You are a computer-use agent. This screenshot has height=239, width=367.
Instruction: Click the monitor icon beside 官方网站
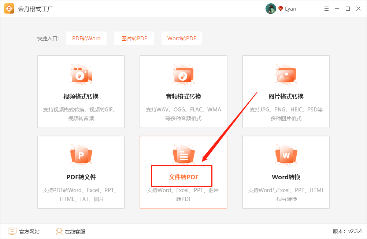[12, 232]
